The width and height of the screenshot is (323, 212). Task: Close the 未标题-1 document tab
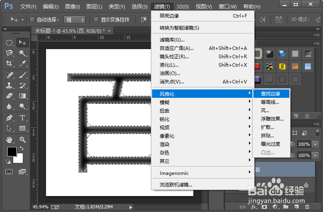click(x=109, y=31)
